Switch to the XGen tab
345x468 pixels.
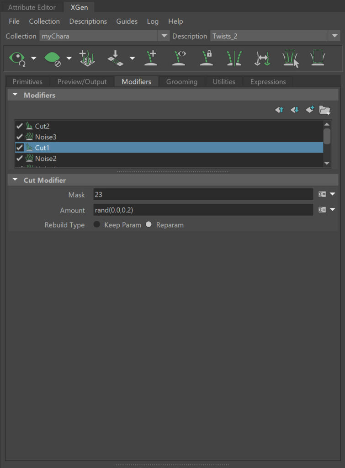click(79, 7)
